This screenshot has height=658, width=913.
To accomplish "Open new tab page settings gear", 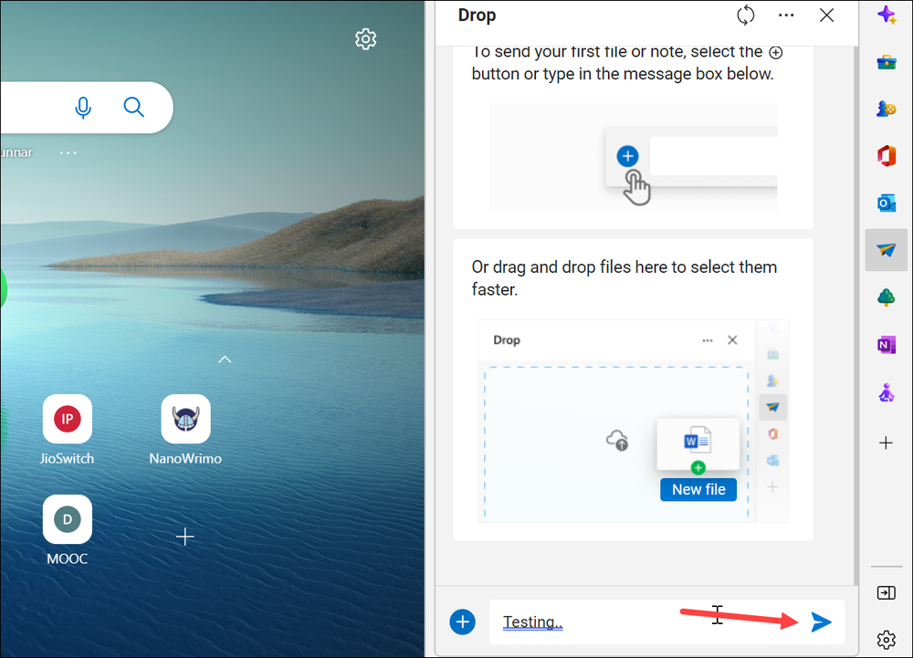I will pyautogui.click(x=365, y=38).
